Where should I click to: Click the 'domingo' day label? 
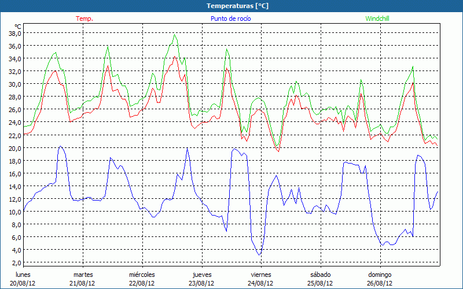point(380,275)
